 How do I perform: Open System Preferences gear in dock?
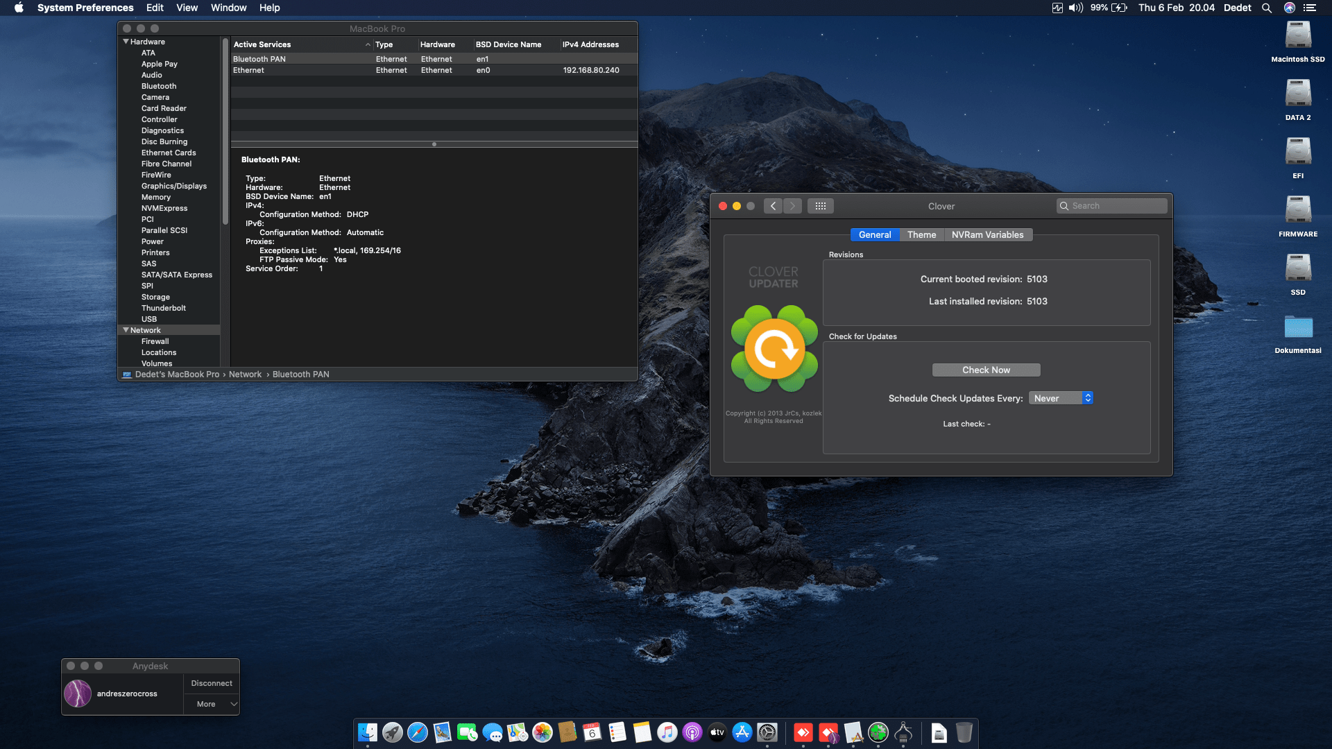767,732
